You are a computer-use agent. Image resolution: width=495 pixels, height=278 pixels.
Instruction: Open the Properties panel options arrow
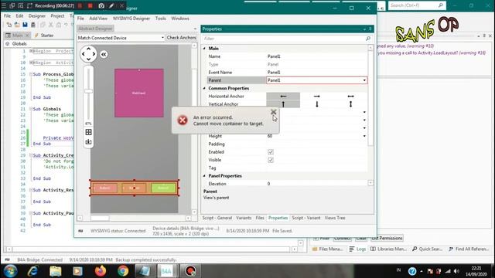364,29
